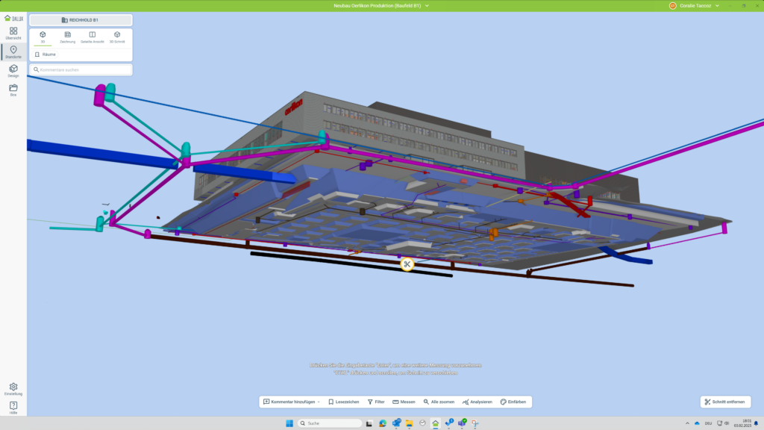The height and width of the screenshot is (430, 764).
Task: Open the Box sidebar folder icon
Action: (x=13, y=90)
